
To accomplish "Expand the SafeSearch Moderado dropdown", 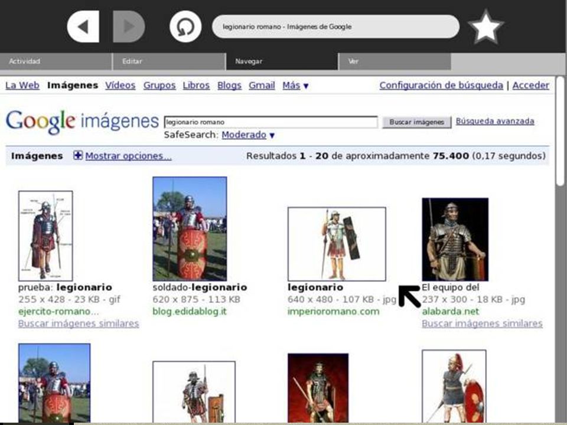I will 248,135.
